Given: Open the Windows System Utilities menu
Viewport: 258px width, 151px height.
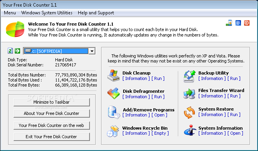Looking at the screenshot, I should tap(47, 13).
